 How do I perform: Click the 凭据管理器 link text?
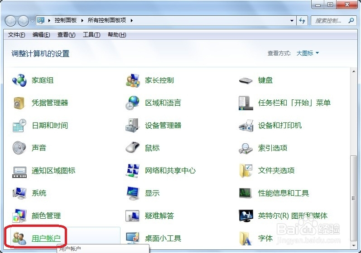pos(50,103)
